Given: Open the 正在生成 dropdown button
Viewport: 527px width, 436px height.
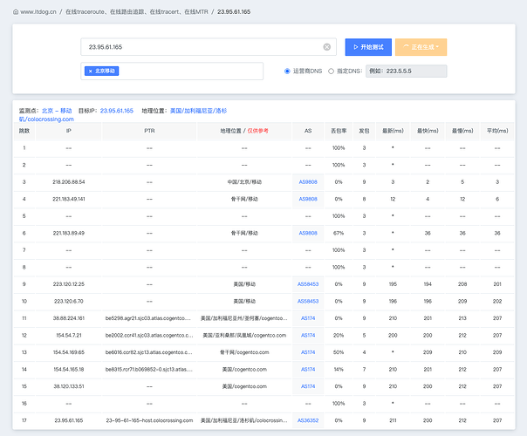Looking at the screenshot, I should (421, 47).
